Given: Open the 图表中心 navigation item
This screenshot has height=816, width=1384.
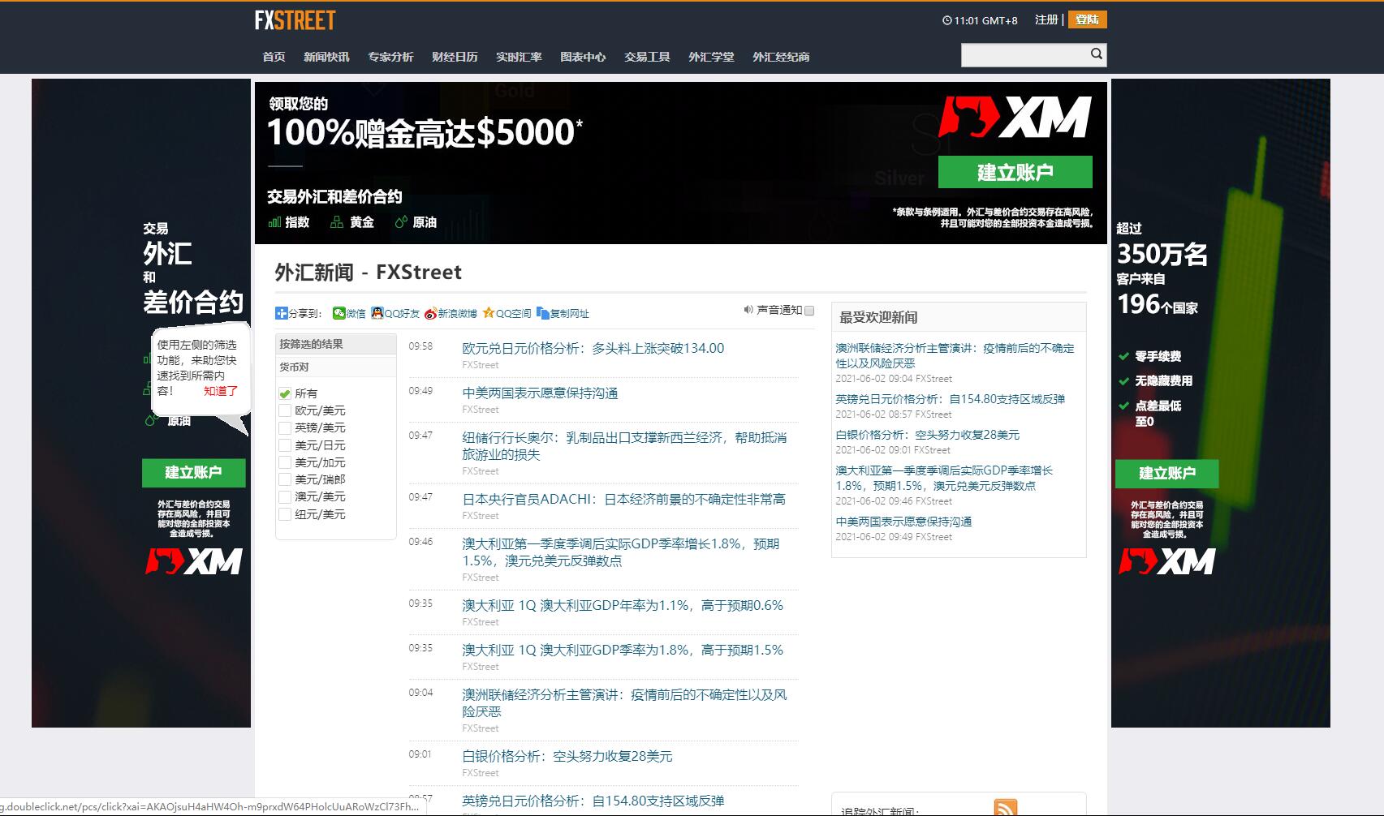Looking at the screenshot, I should [583, 57].
